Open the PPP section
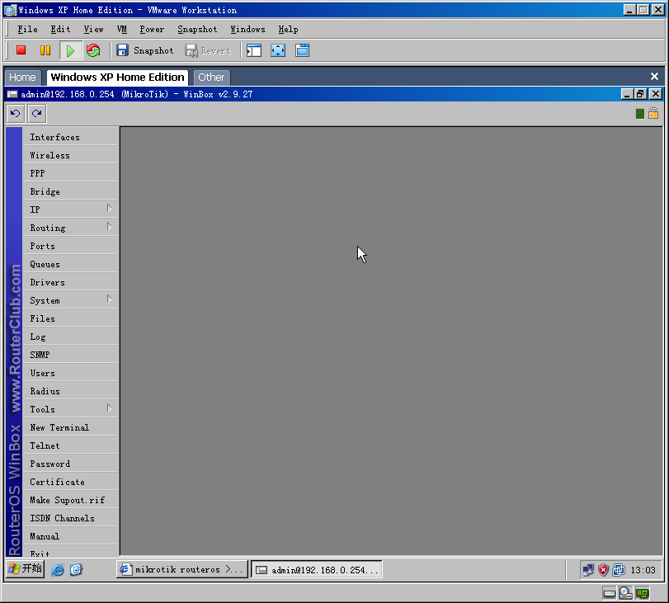Screen dimensions: 669x603 (70, 173)
